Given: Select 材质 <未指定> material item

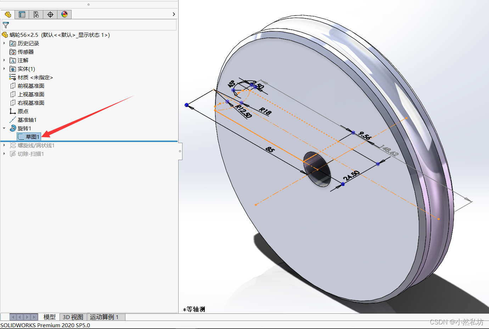Looking at the screenshot, I should click(35, 77).
